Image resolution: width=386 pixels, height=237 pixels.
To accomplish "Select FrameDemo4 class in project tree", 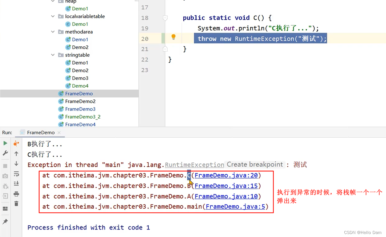I will coord(80,124).
